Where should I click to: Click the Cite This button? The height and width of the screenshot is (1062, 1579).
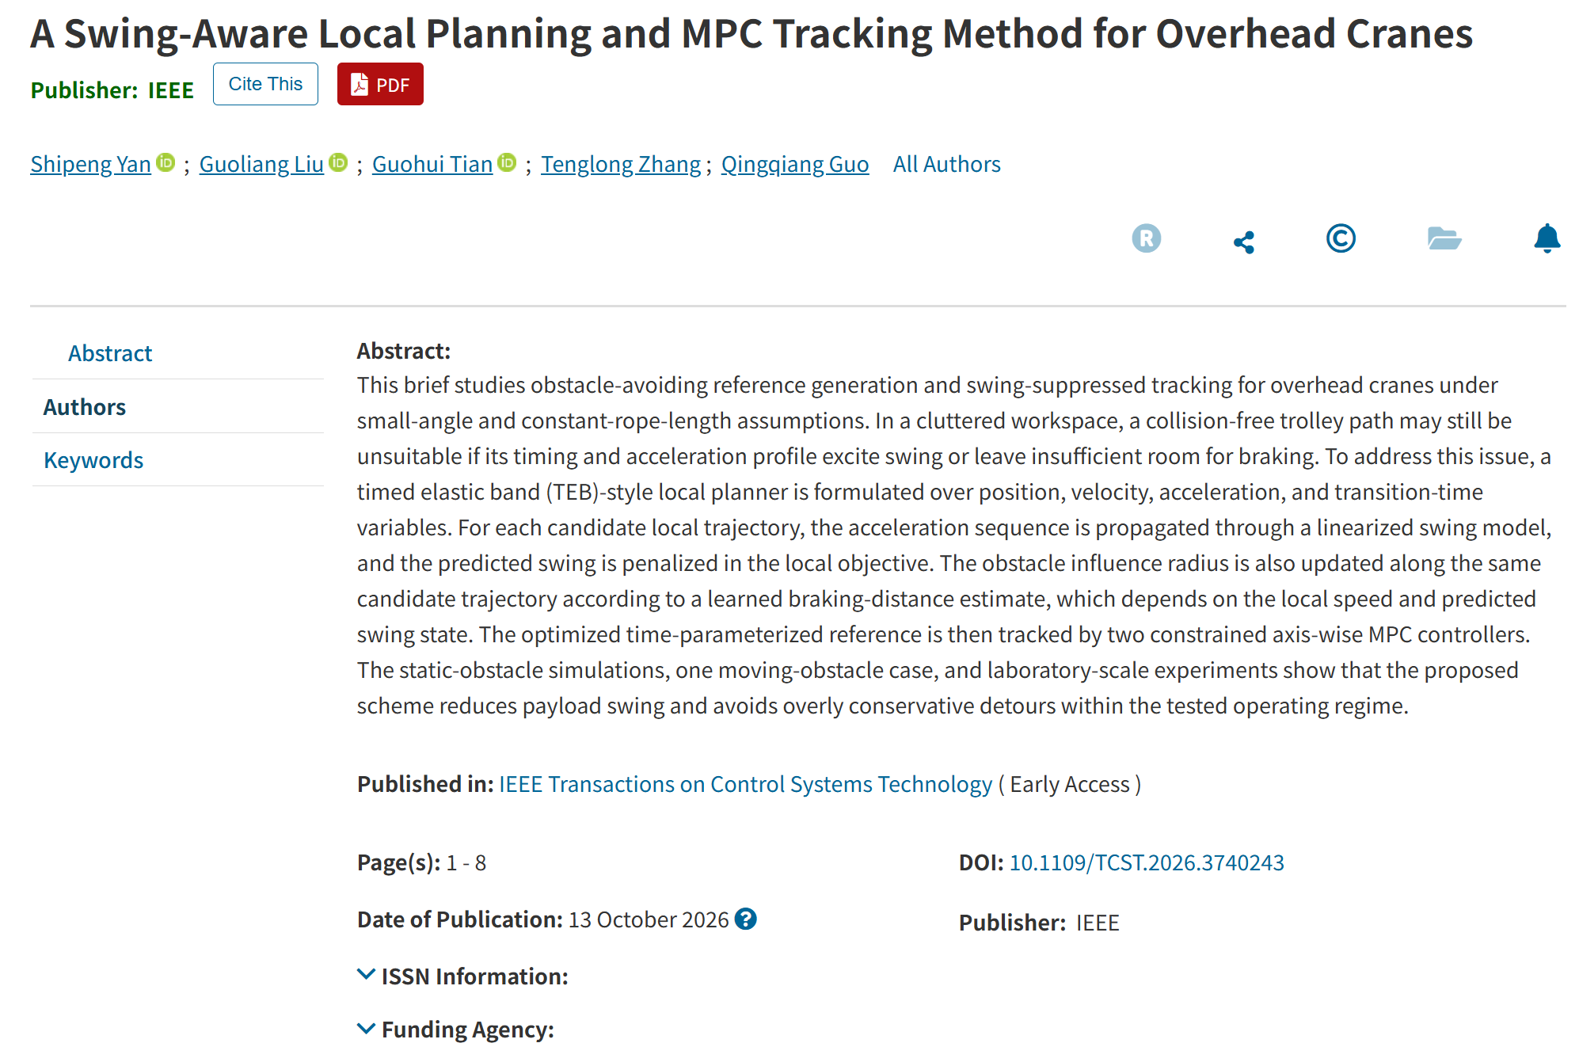coord(265,84)
